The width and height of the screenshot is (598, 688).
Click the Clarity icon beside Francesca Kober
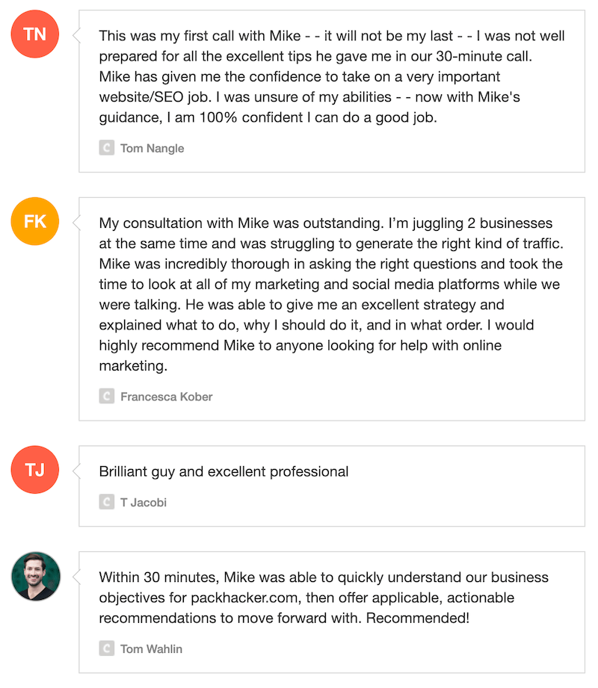coord(106,397)
